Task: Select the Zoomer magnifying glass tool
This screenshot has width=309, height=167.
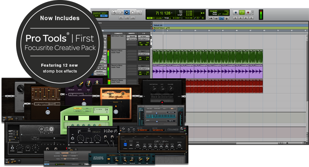Action: tap(114, 12)
